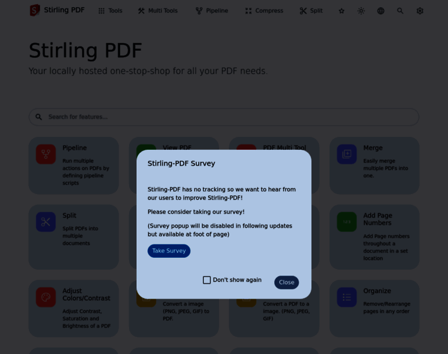
Task: Click the Pipeline branch icon in navbar
Action: (x=199, y=11)
